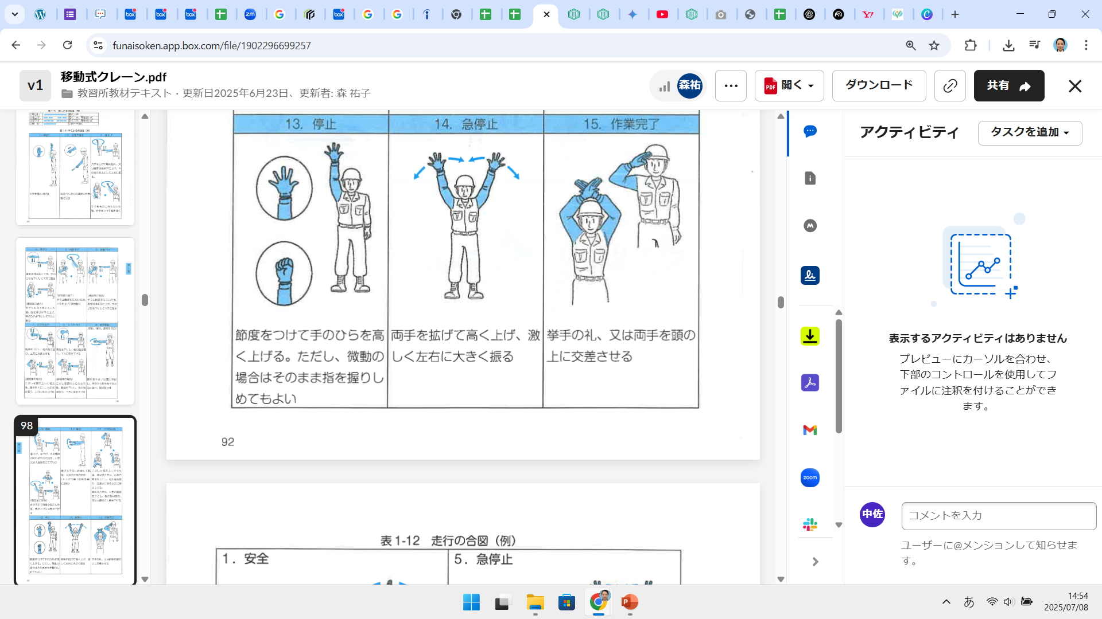The image size is (1102, 619).
Task: Open PowerPoint from the Windows taskbar
Action: 630,602
